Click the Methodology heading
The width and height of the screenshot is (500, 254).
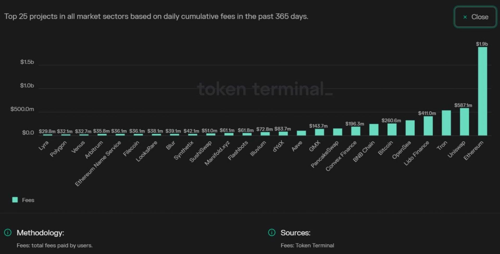point(40,233)
